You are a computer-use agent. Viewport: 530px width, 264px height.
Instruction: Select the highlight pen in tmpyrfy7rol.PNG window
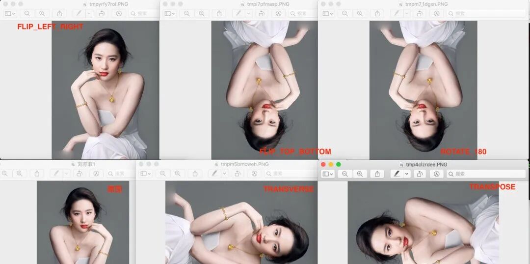pos(79,14)
